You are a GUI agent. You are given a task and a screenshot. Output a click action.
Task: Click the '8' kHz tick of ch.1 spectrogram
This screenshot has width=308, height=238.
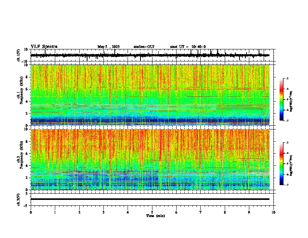[x=27, y=77]
